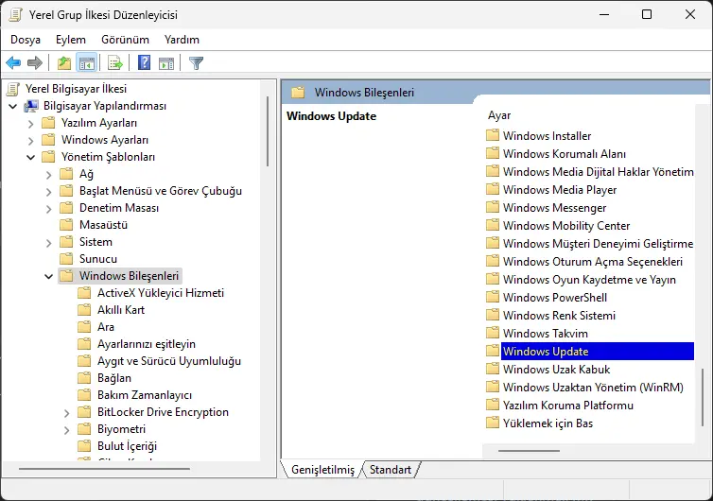This screenshot has width=713, height=501.
Task: Toggle the Show/Hide Console Tree icon
Action: (x=86, y=62)
